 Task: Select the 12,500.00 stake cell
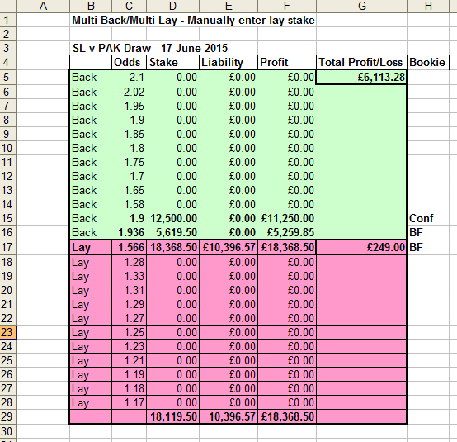[x=173, y=218]
